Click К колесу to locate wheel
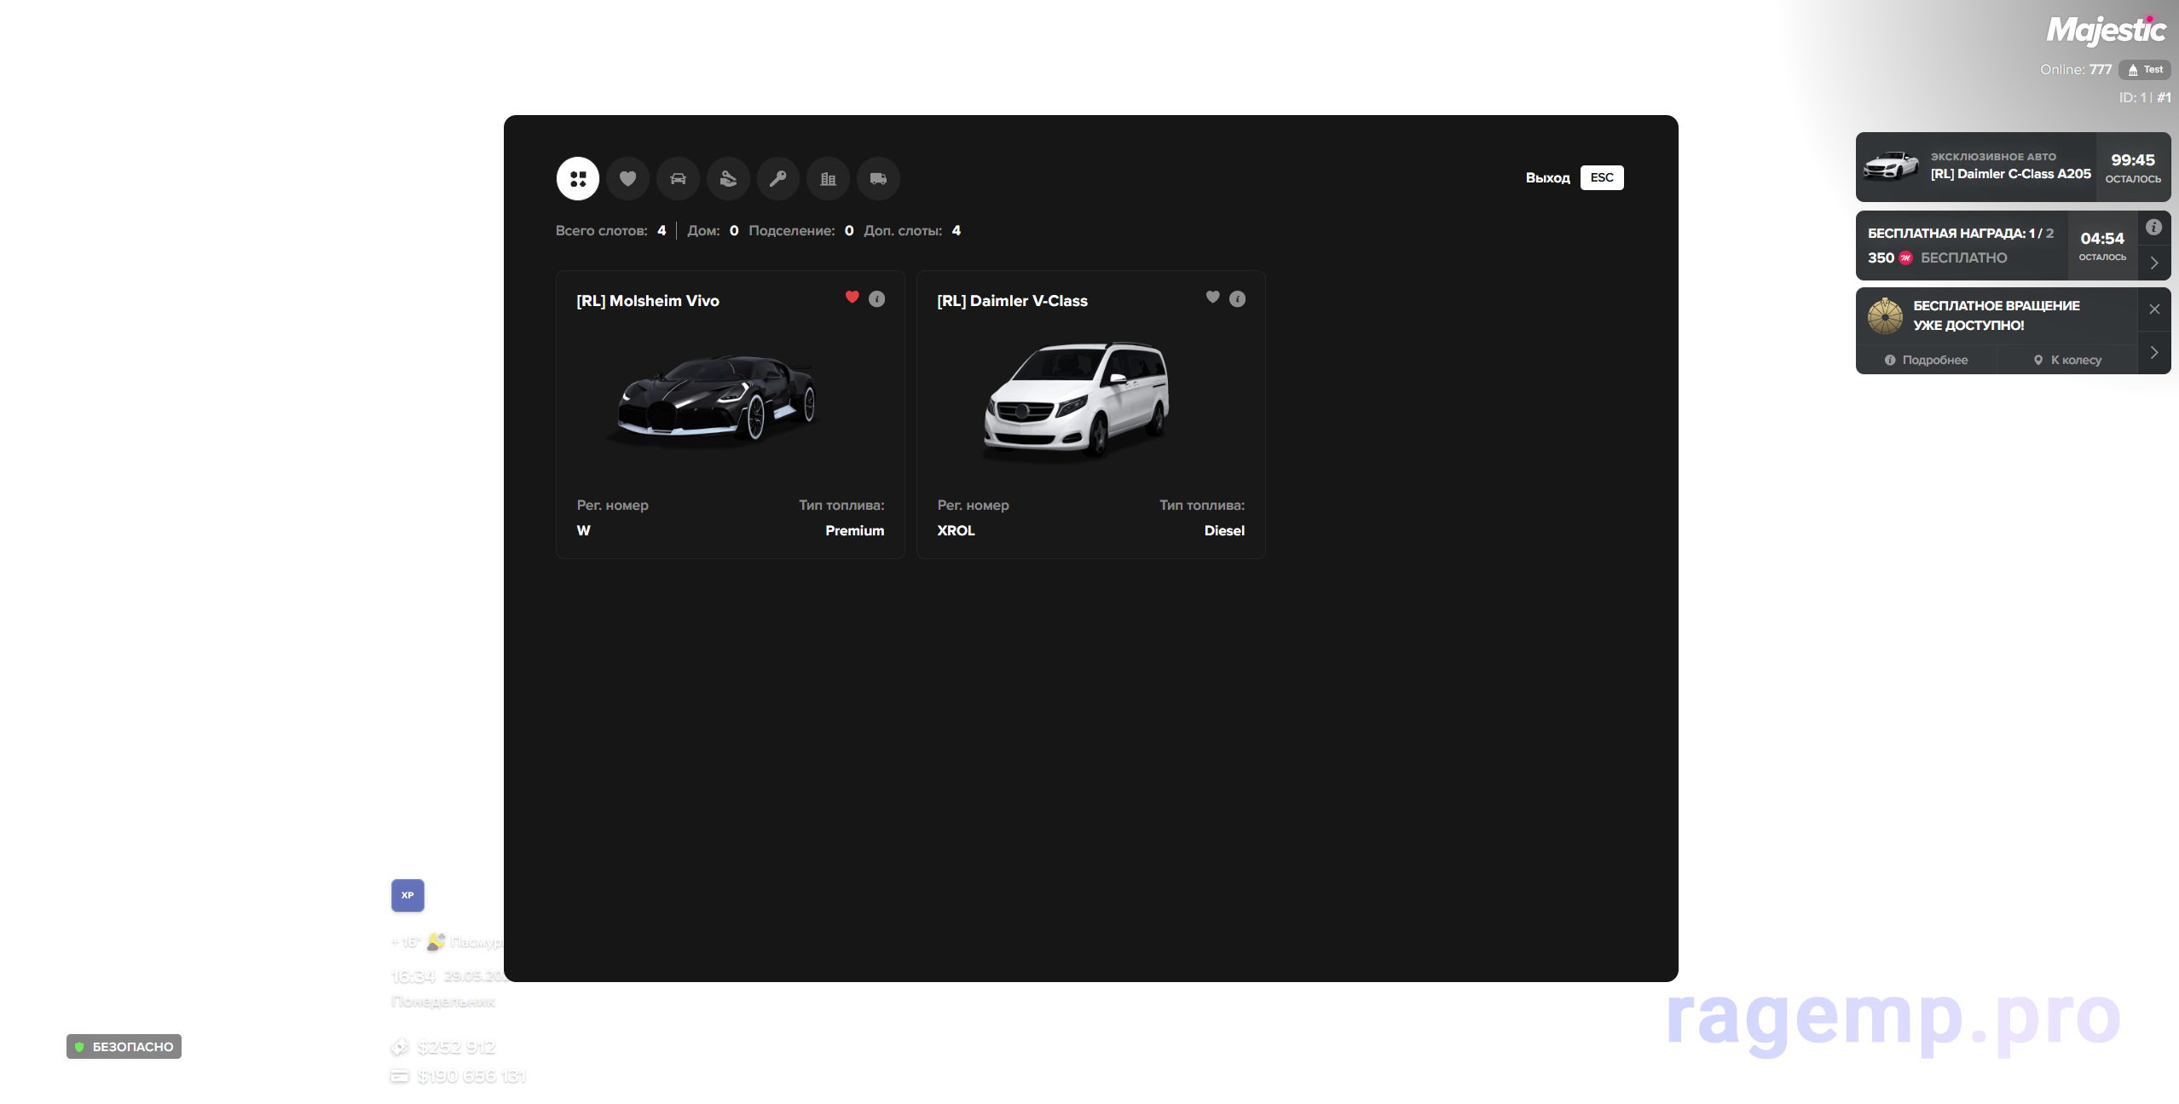This screenshot has width=2179, height=1104. pos(2067,360)
